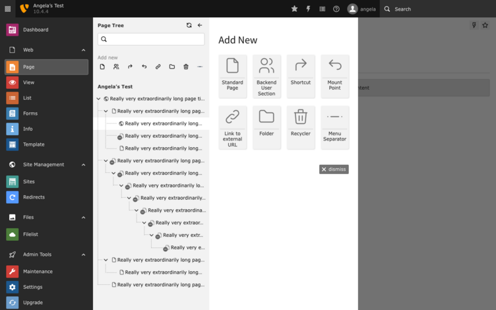Click folder icon in tree toolbar
This screenshot has width=496, height=310.
pyautogui.click(x=172, y=67)
